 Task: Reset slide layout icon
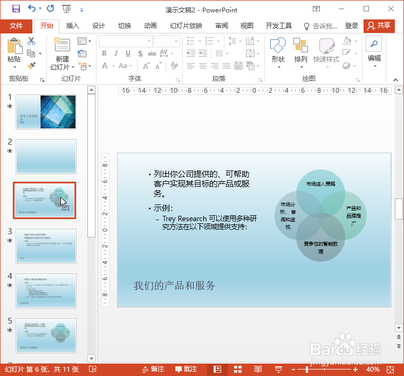(x=82, y=53)
